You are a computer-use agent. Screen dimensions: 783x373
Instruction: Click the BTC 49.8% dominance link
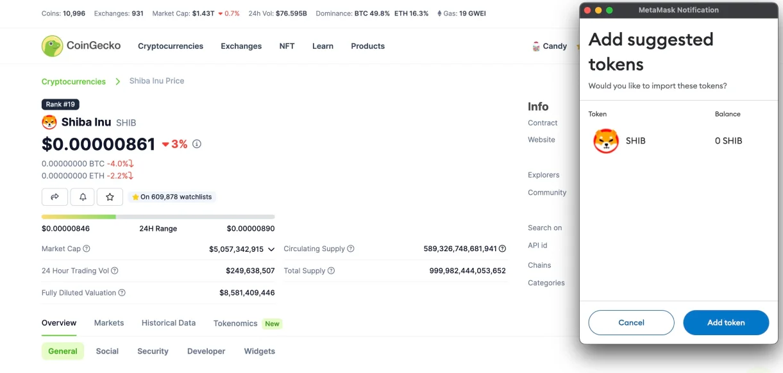pos(372,13)
